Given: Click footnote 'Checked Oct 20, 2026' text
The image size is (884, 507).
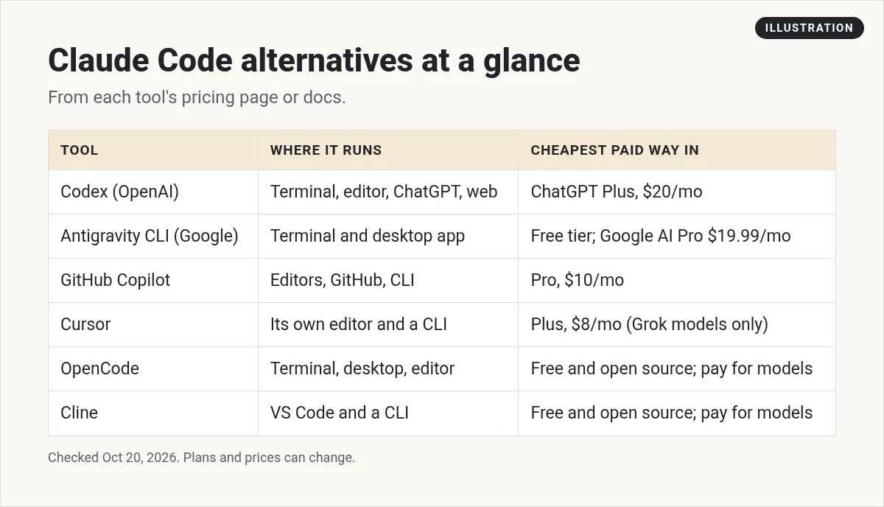Looking at the screenshot, I should [113, 458].
